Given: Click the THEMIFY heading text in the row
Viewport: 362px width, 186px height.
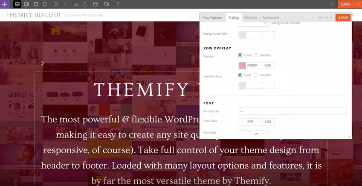Looking at the screenshot, I should [141, 90].
